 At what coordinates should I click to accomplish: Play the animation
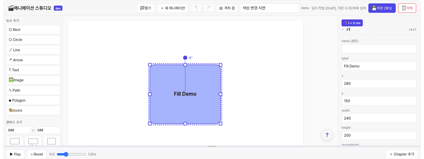pos(15,154)
